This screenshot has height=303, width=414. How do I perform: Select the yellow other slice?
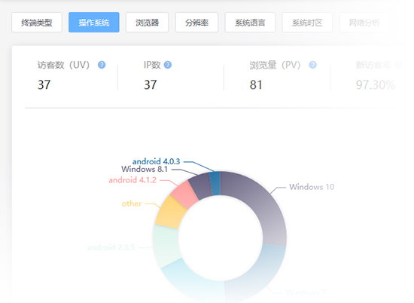(171, 212)
